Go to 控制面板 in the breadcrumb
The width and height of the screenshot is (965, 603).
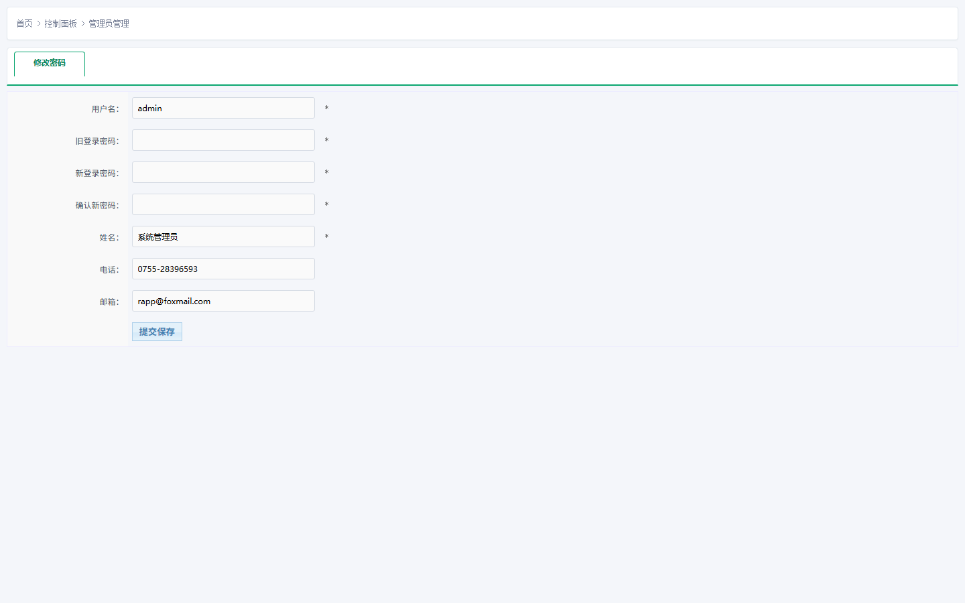click(60, 23)
